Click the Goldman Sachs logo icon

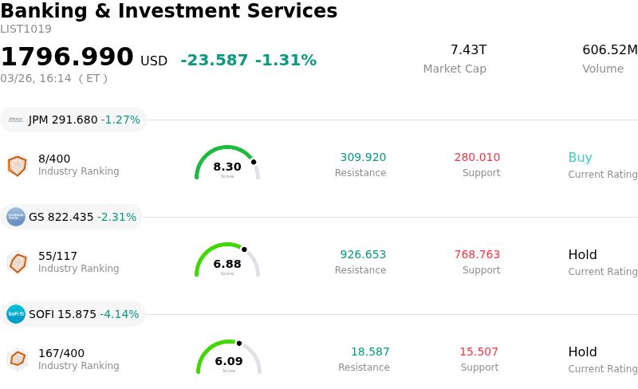tap(16, 217)
